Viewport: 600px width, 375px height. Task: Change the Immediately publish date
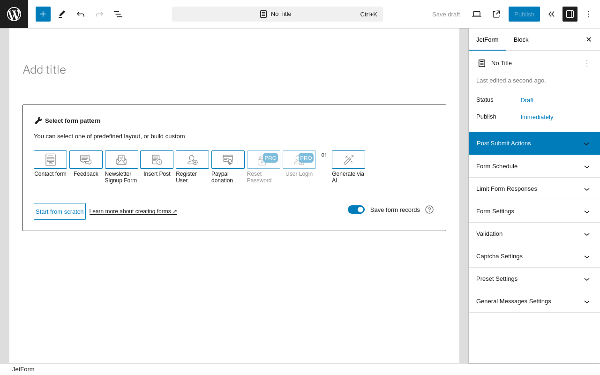537,117
